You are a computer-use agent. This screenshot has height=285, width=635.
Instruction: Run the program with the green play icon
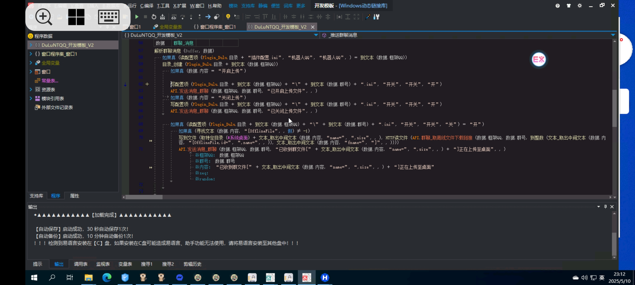pyautogui.click(x=137, y=17)
